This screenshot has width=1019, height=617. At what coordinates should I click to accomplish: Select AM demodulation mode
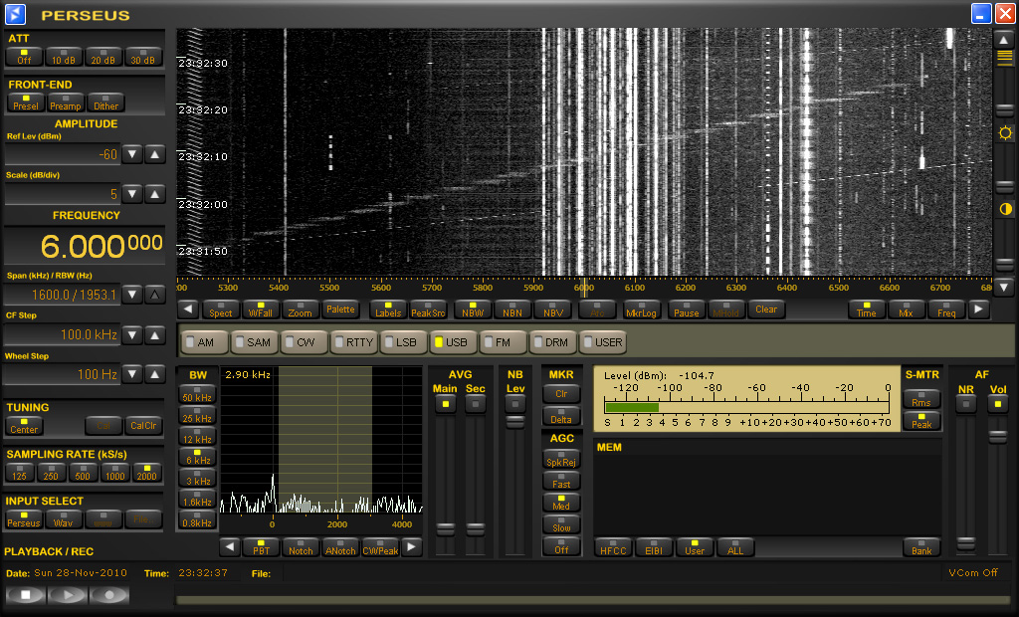pos(205,342)
